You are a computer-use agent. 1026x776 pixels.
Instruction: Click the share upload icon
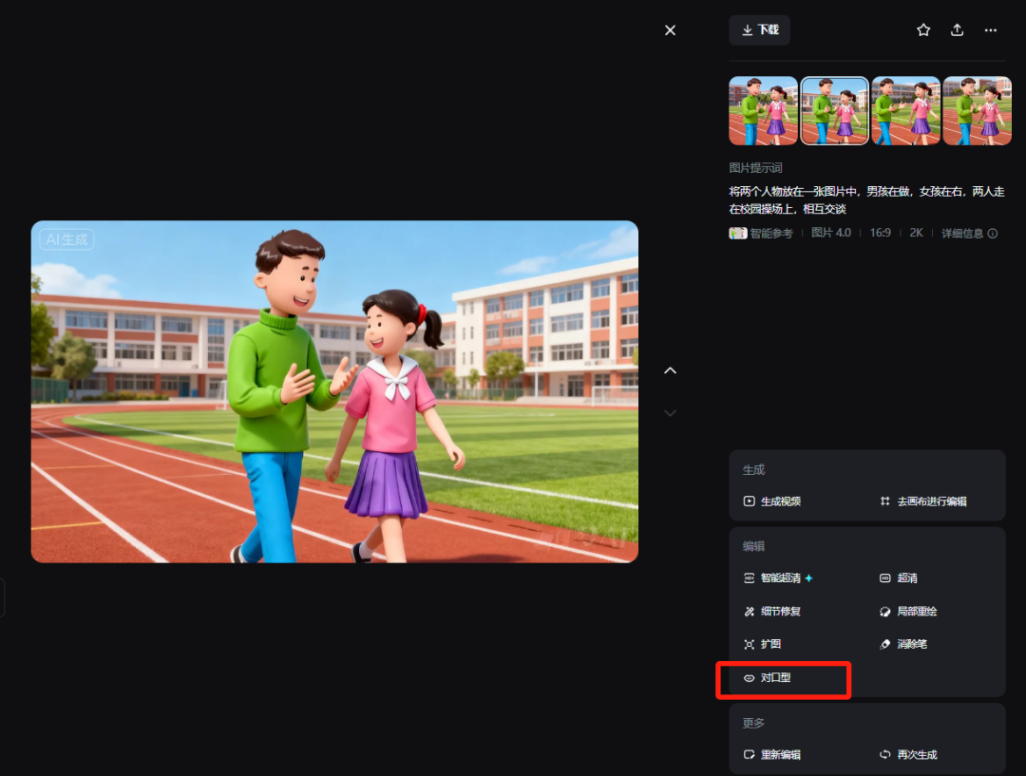[x=957, y=30]
